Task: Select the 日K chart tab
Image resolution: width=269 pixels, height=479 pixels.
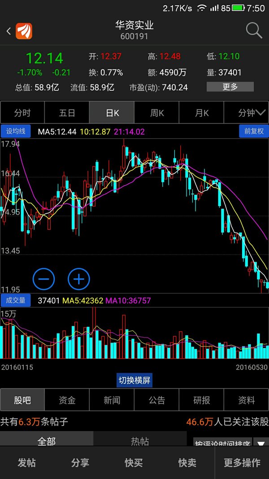Action: pyautogui.click(x=112, y=113)
